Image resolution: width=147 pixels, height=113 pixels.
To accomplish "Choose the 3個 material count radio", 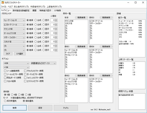I will pyautogui.click(x=21, y=95).
